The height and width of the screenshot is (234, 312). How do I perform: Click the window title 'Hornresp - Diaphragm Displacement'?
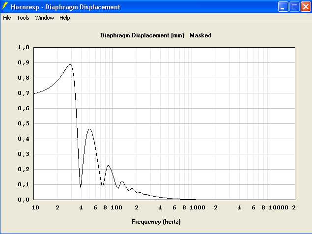65,7
